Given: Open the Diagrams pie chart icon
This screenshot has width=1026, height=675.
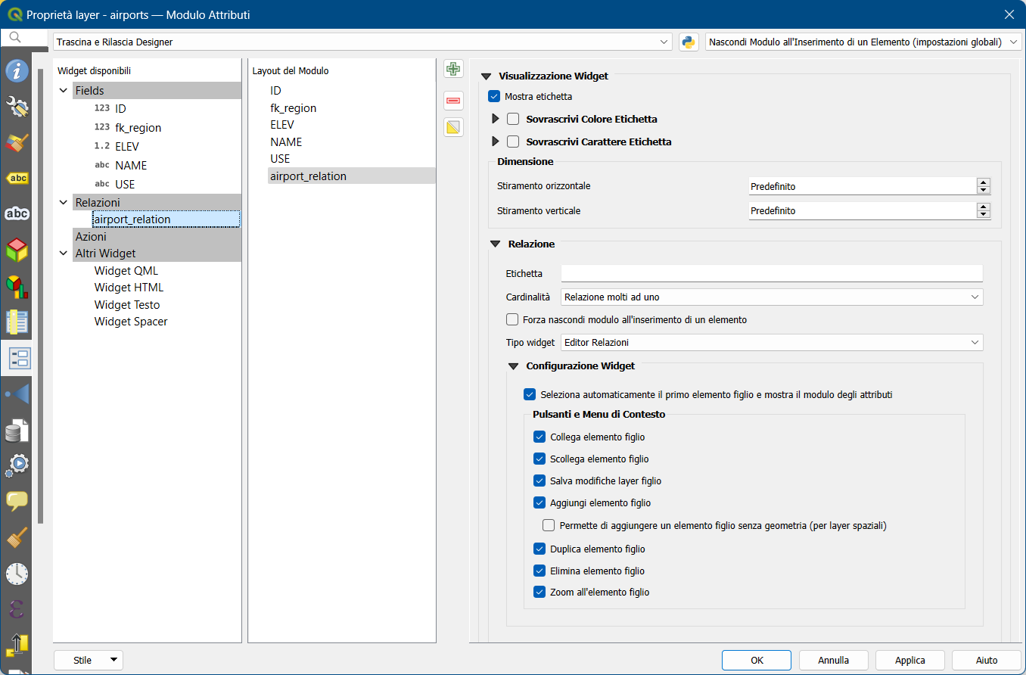Looking at the screenshot, I should coord(17,285).
